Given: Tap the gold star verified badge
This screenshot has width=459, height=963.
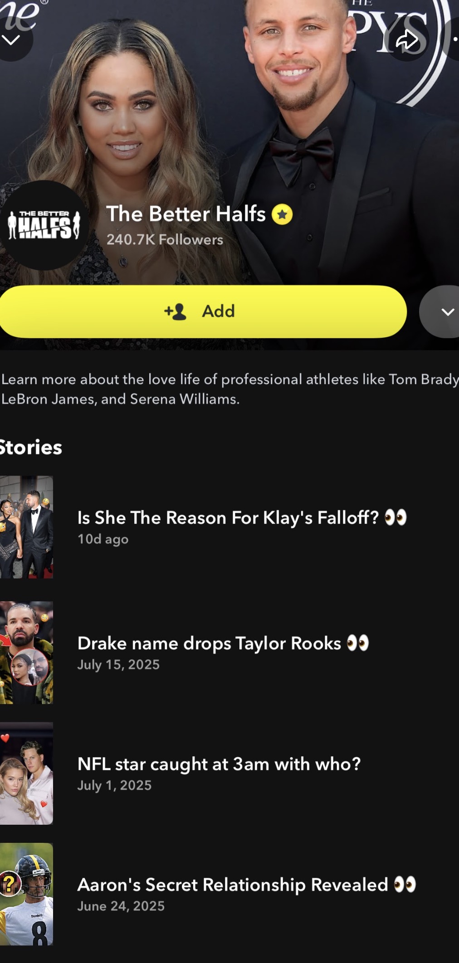Looking at the screenshot, I should pyautogui.click(x=282, y=214).
